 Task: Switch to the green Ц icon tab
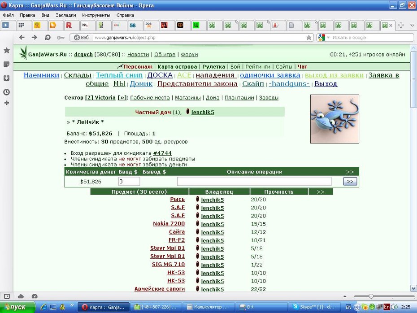196,25
